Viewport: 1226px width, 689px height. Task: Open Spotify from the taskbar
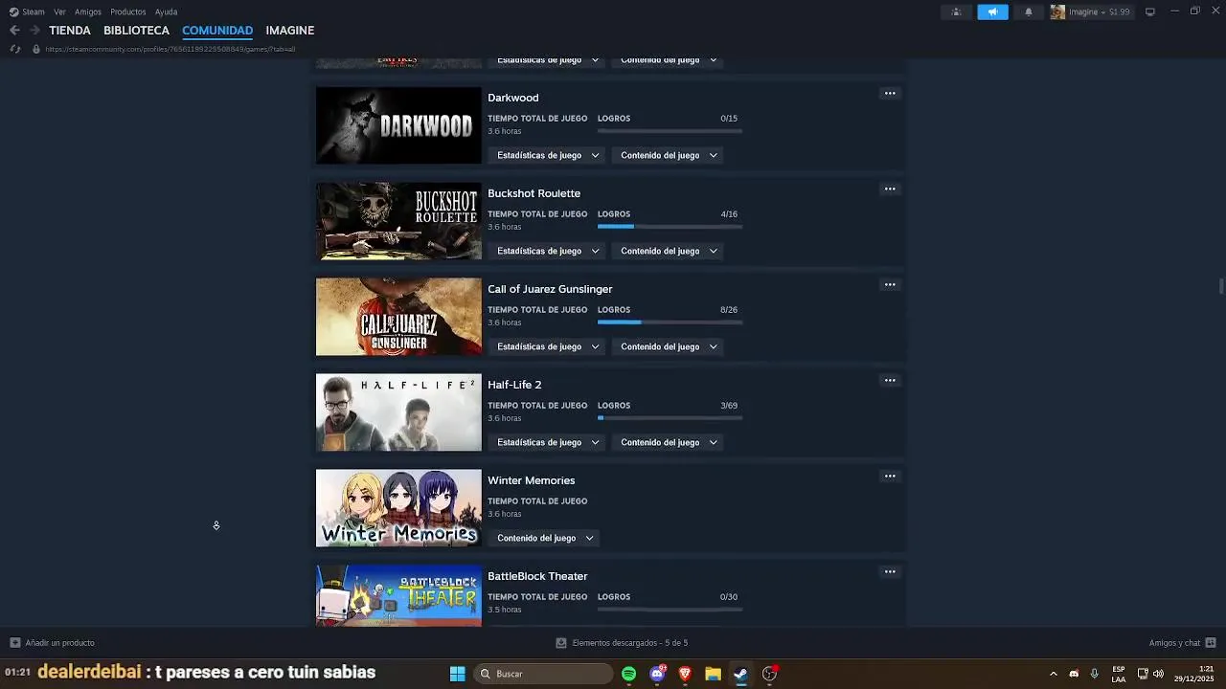coord(628,674)
